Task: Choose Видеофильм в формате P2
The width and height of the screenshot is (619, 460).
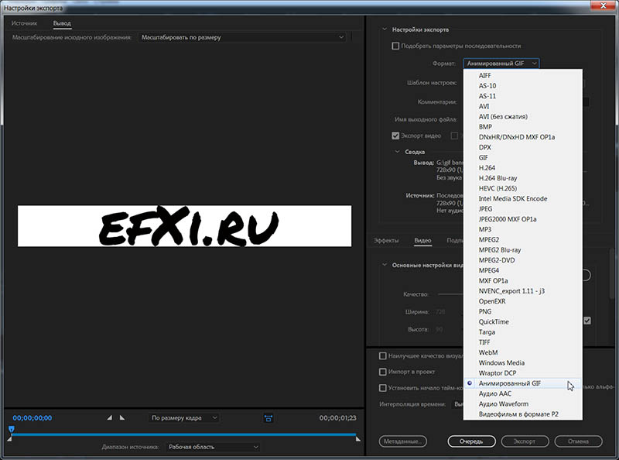Action: pyautogui.click(x=523, y=414)
